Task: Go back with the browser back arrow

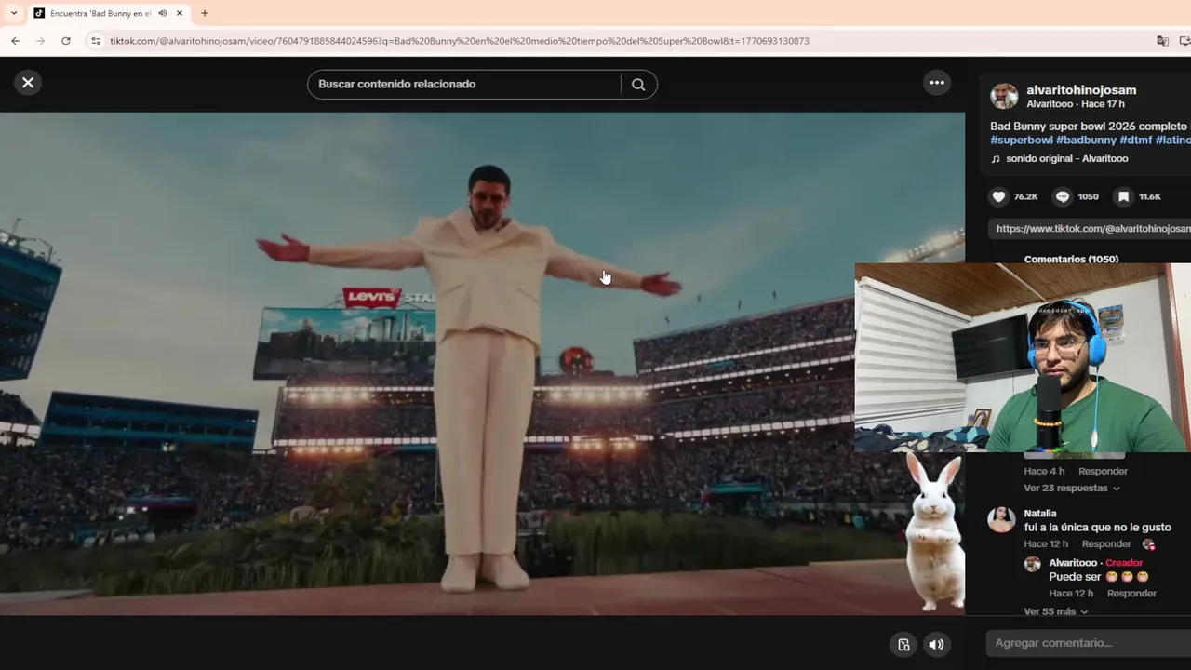Action: click(x=16, y=41)
